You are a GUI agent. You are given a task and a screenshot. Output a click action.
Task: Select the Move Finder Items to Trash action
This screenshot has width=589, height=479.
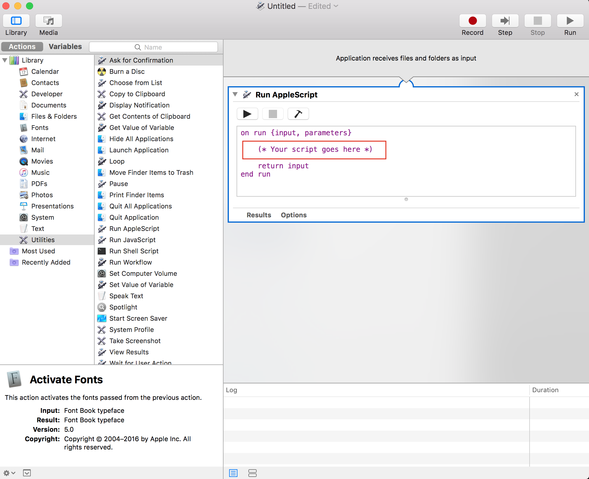coord(159,172)
